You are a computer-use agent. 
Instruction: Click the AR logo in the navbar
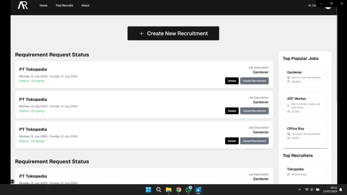click(x=23, y=5)
